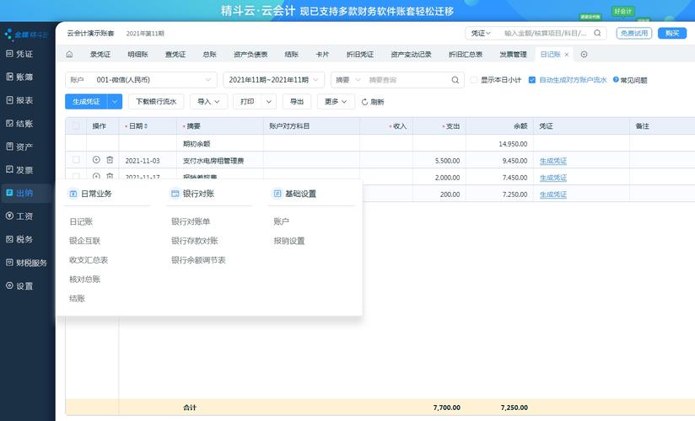Click the 刷新 refresh button
The image size is (695, 421).
(373, 102)
